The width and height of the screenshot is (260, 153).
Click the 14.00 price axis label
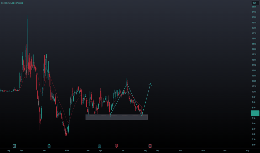click(x=254, y=49)
